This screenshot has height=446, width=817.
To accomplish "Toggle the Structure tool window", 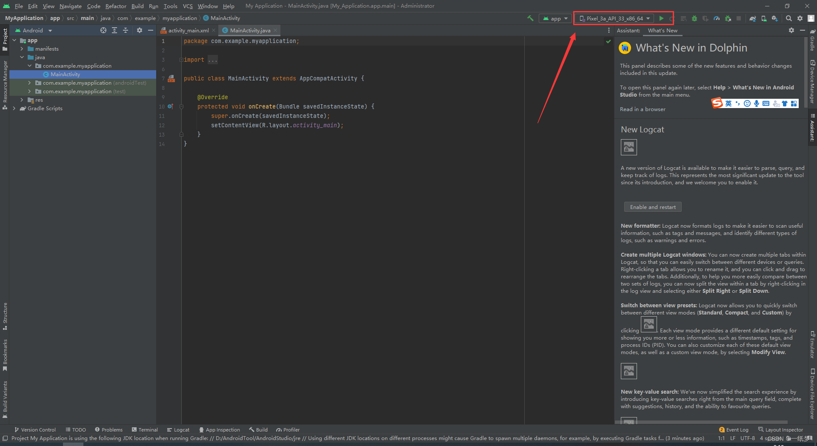I will tap(5, 316).
